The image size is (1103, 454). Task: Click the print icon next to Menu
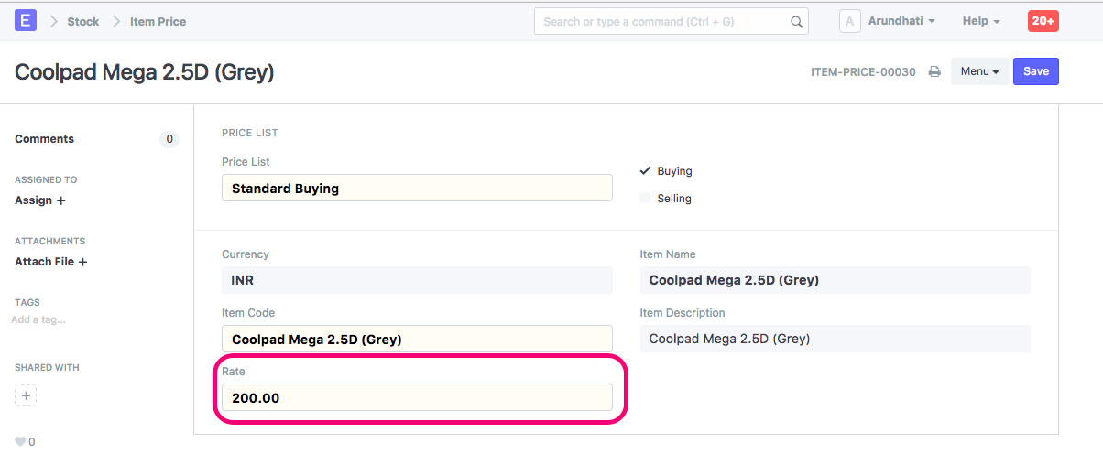coord(934,71)
